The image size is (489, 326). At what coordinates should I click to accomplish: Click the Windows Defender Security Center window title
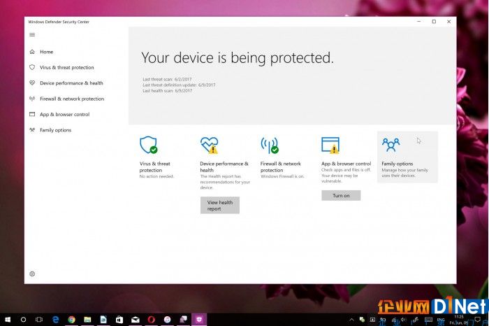pyautogui.click(x=59, y=22)
